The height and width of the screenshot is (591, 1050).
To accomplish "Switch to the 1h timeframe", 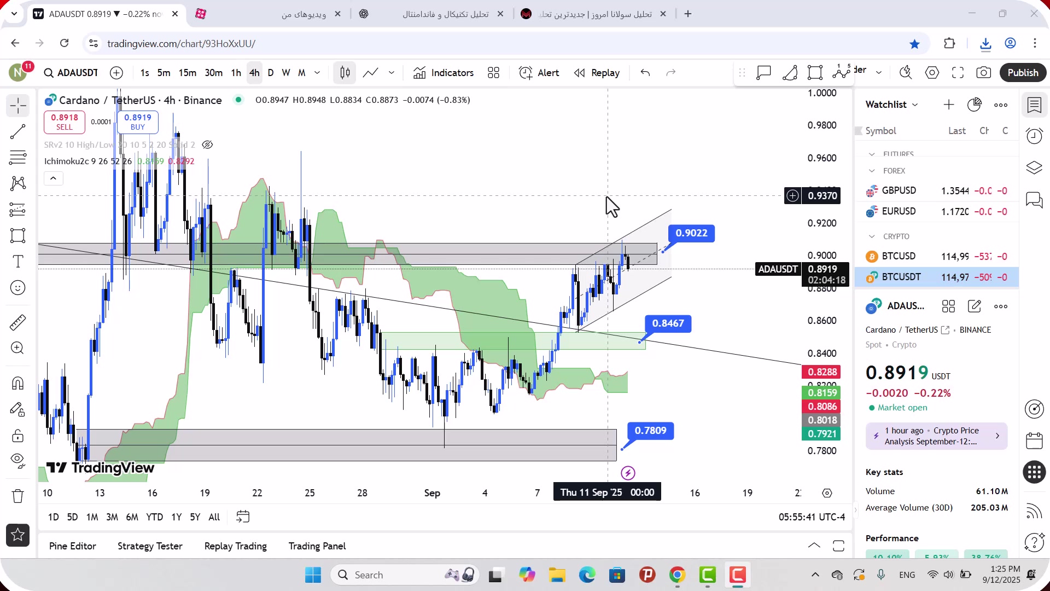I will click(x=236, y=73).
